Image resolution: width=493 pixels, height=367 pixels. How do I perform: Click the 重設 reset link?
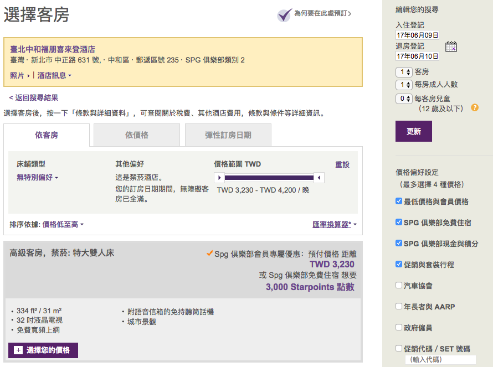[x=342, y=164]
